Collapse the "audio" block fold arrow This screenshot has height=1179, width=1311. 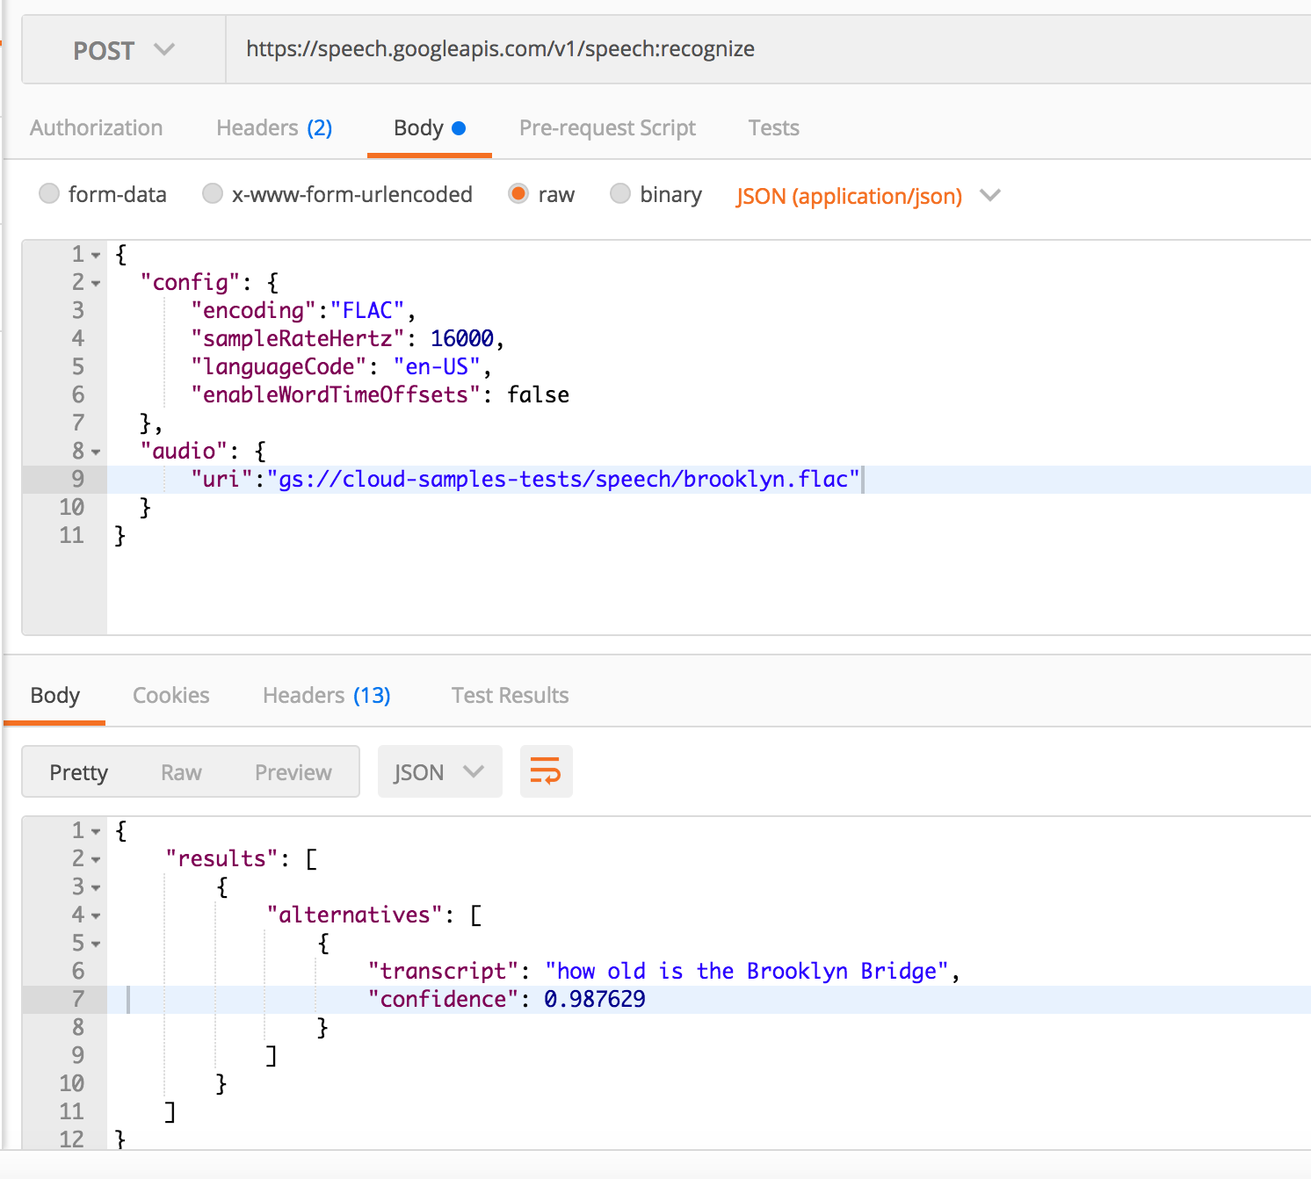(96, 452)
